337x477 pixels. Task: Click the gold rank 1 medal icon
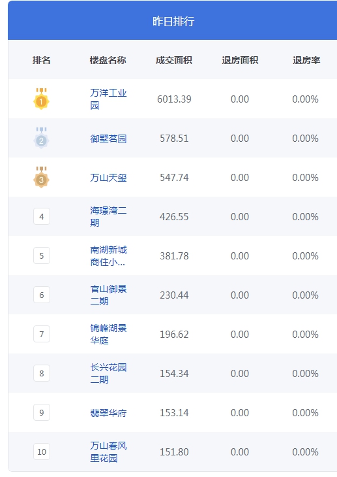point(41,99)
